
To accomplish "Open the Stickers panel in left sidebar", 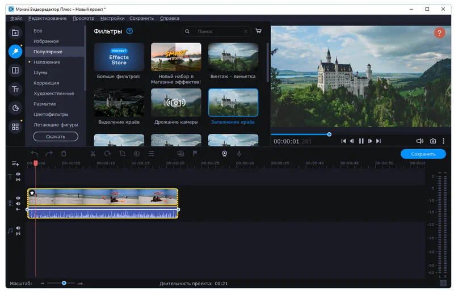I will (x=15, y=108).
